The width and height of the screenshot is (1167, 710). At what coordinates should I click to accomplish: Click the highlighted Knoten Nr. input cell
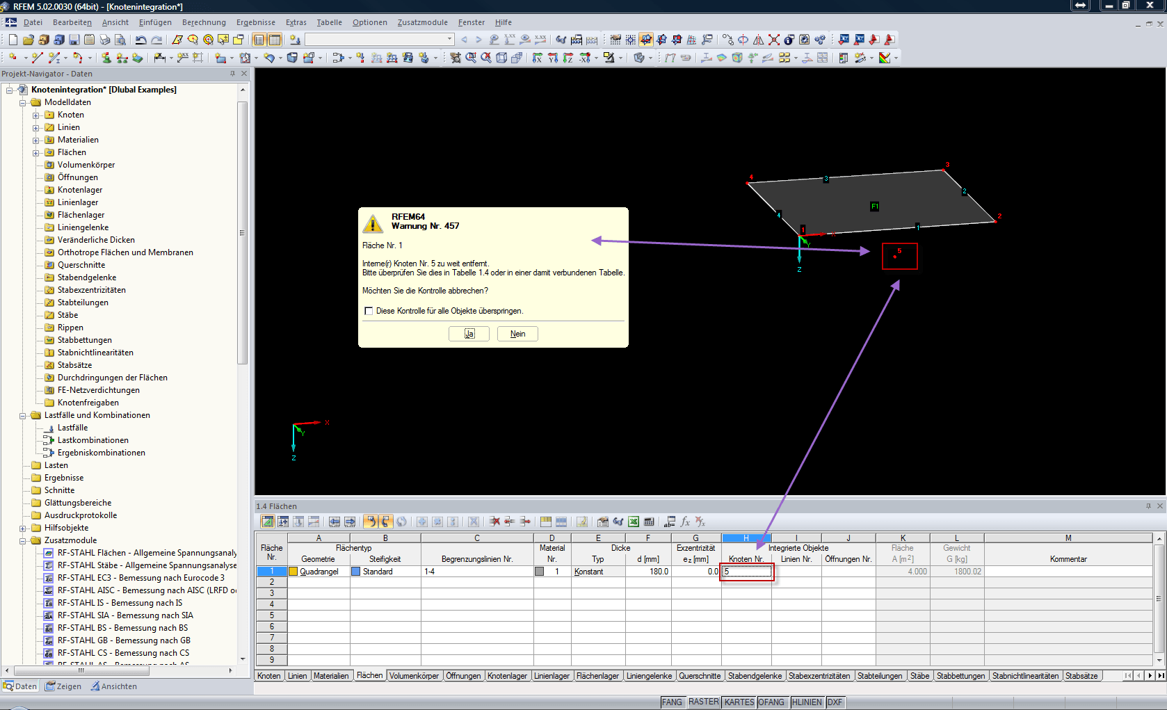click(x=746, y=572)
